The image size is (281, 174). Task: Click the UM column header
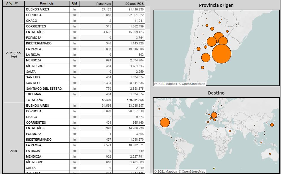pos(75,4)
